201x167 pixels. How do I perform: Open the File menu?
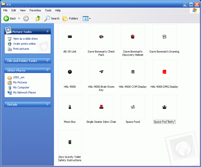click(x=5, y=10)
